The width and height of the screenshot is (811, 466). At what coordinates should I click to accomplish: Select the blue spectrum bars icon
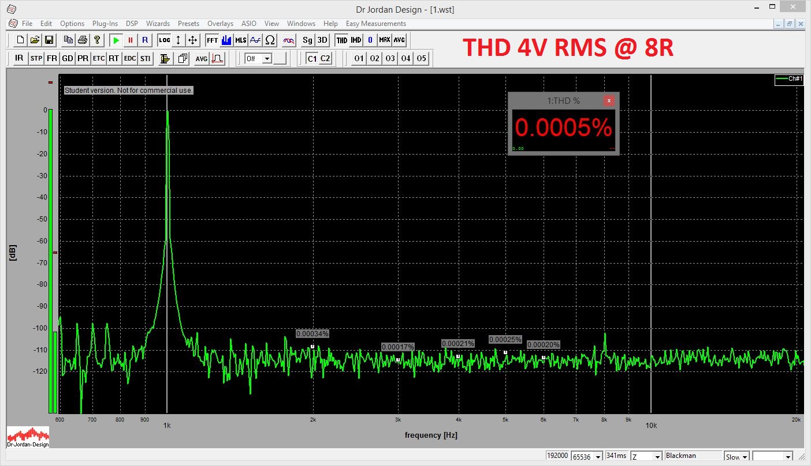(x=226, y=40)
